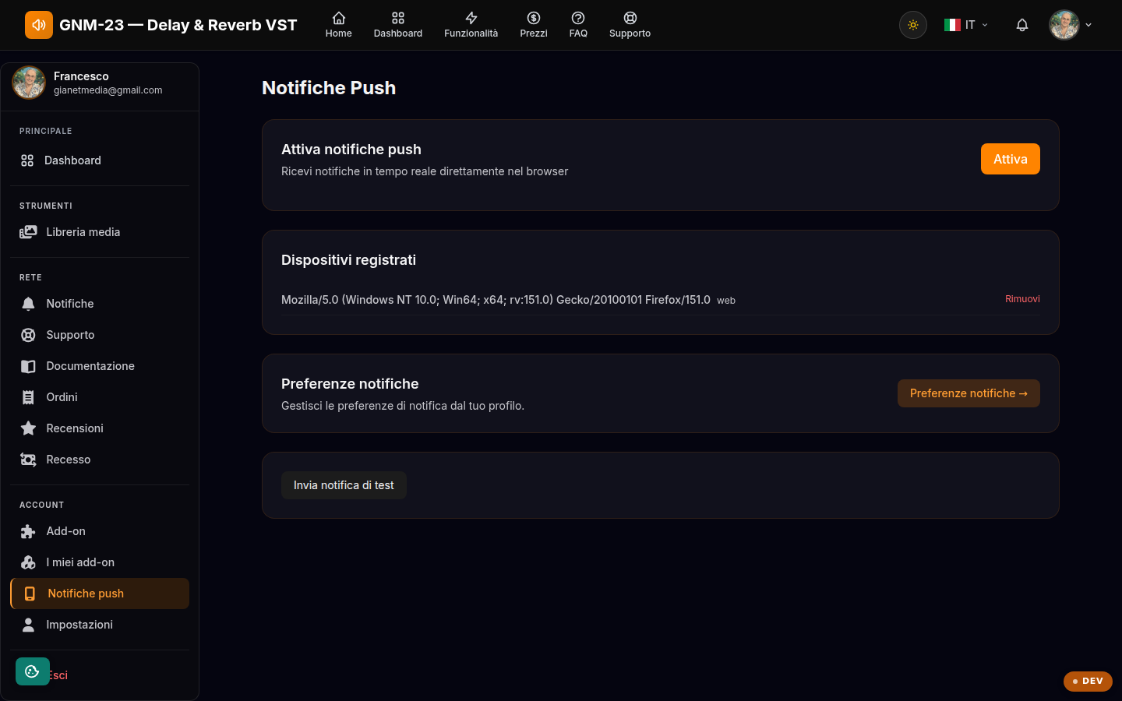This screenshot has width=1122, height=701.
Task: Open Preferenze notifiche button
Action: (x=969, y=393)
